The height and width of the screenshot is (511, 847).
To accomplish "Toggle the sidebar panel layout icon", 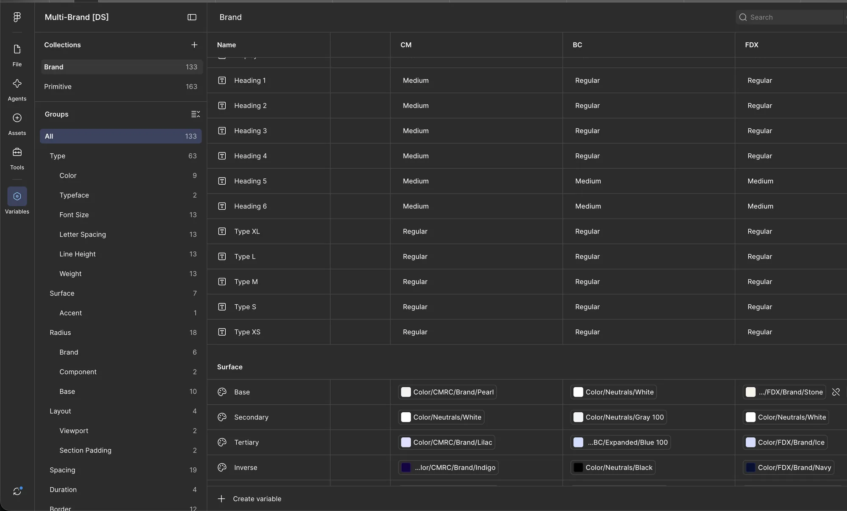I will coord(192,17).
